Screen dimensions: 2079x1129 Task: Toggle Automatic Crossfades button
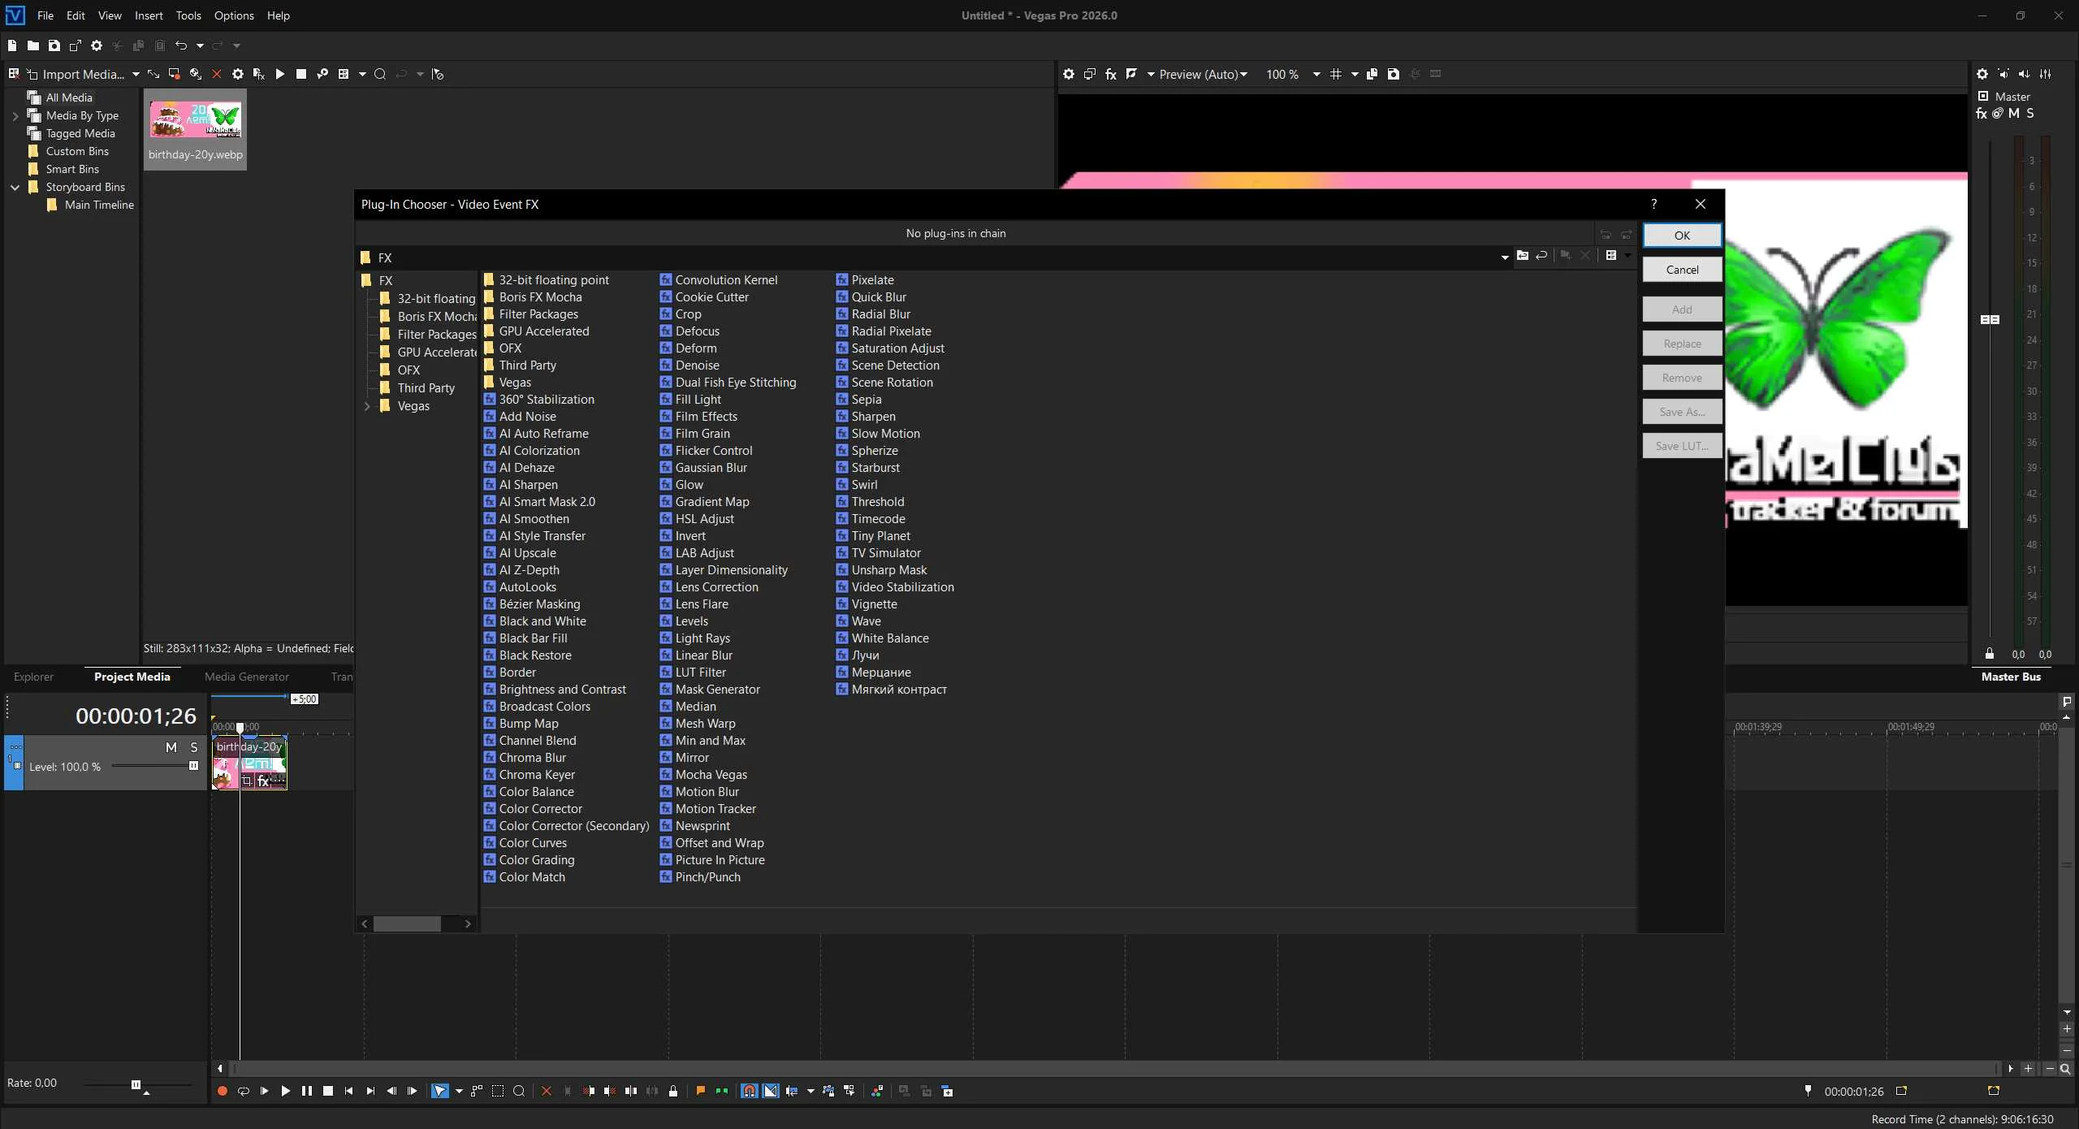coord(771,1091)
